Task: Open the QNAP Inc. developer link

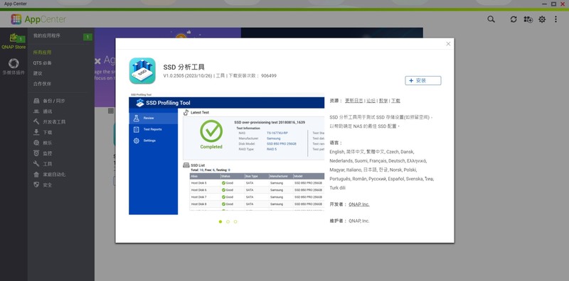Action: 359,204
